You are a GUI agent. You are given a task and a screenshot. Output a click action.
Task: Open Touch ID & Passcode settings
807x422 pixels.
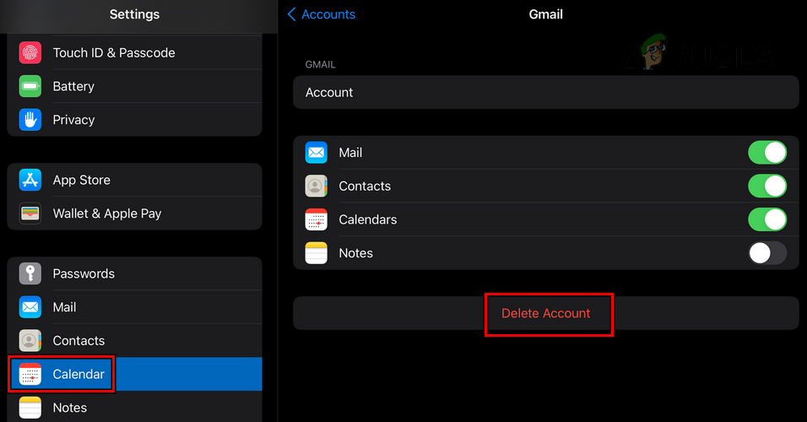tap(134, 52)
